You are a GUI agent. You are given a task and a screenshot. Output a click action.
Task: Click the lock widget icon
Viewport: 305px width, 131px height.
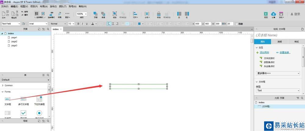pos(159,14)
